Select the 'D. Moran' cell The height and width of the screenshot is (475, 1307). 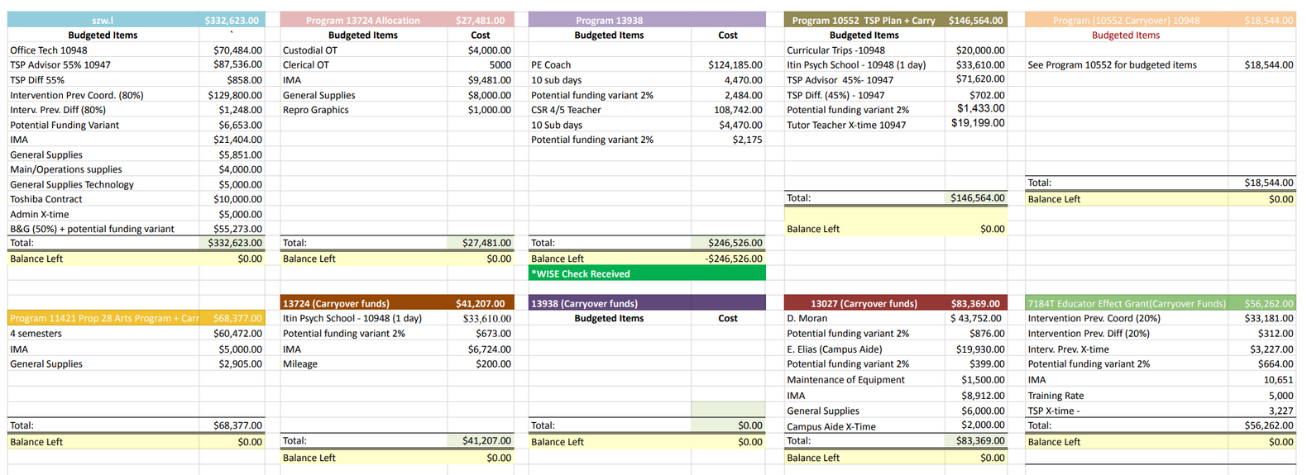point(864,318)
